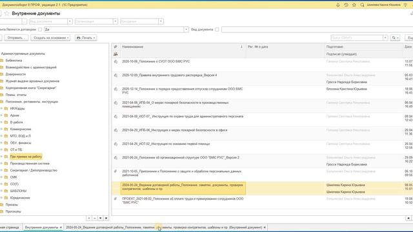Expand the Коммерческие folder

tap(1, 129)
